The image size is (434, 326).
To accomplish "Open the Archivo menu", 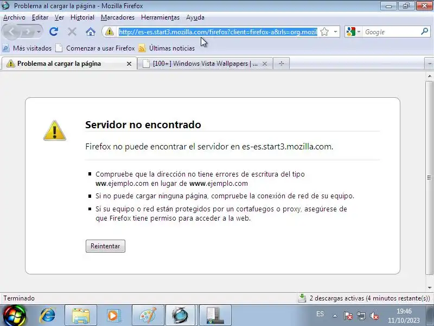I will 14,17.
